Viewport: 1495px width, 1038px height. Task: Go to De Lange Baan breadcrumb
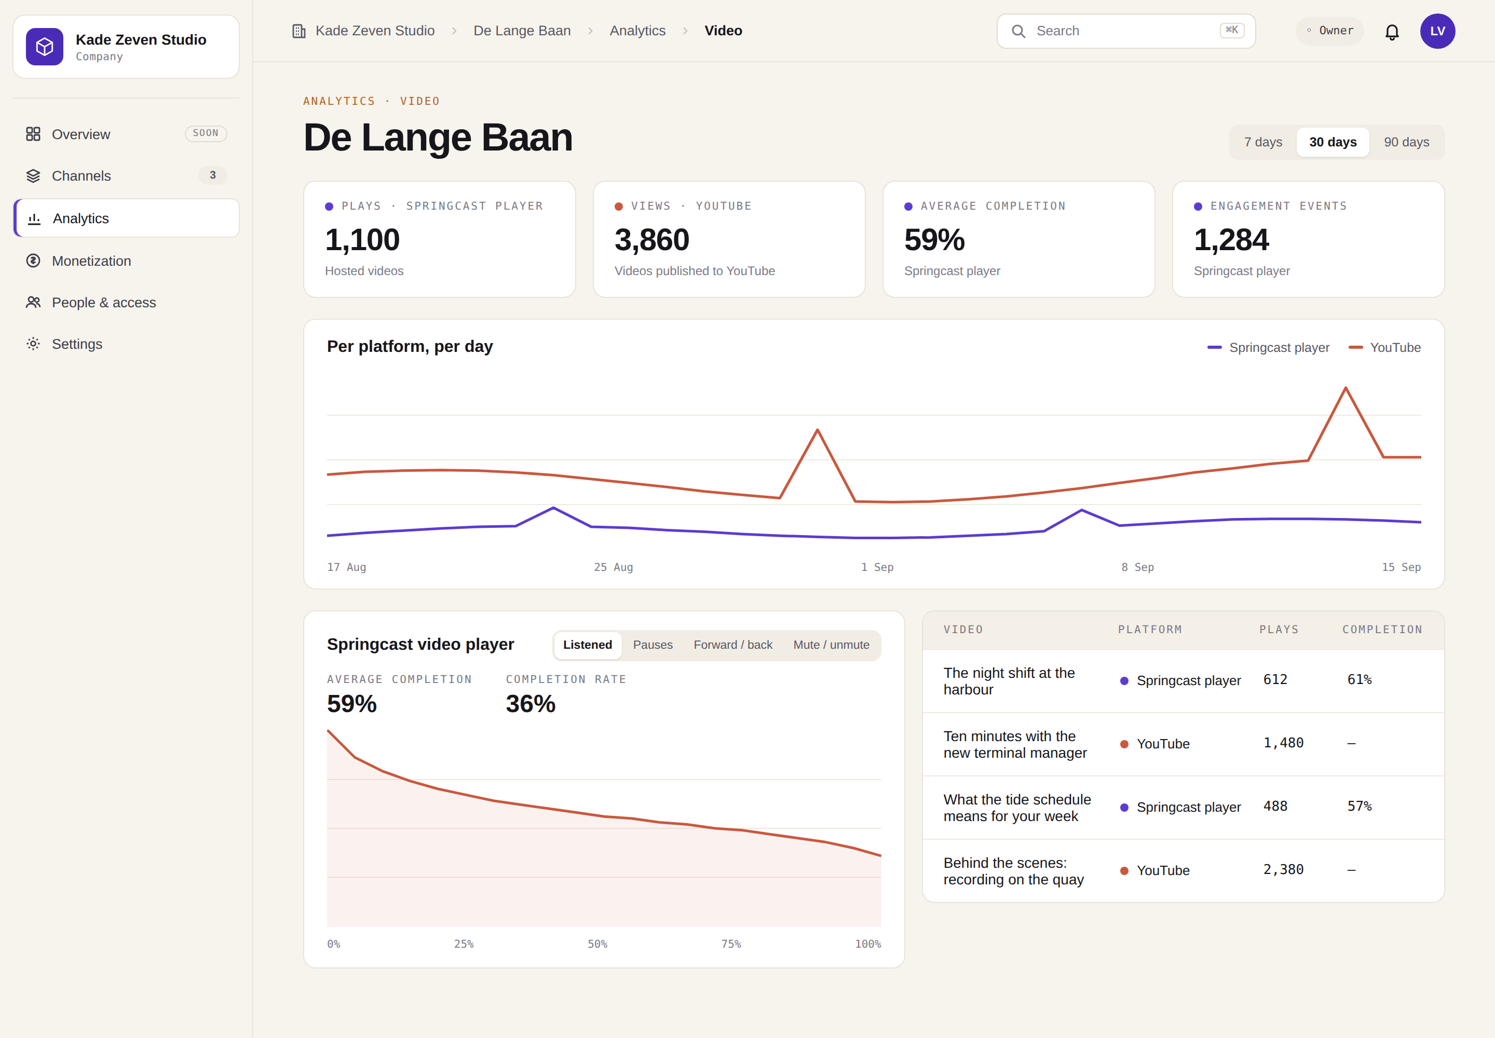522,31
